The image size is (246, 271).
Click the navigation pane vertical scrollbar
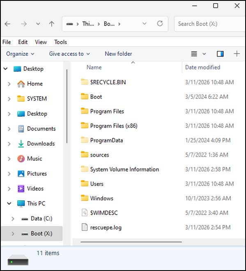click(x=67, y=106)
